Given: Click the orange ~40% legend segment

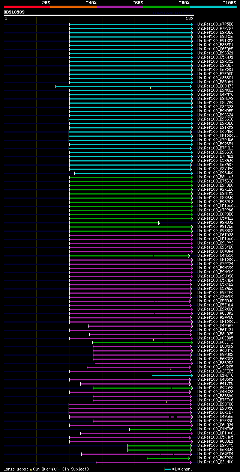Looking at the screenshot, I should 73,7.
